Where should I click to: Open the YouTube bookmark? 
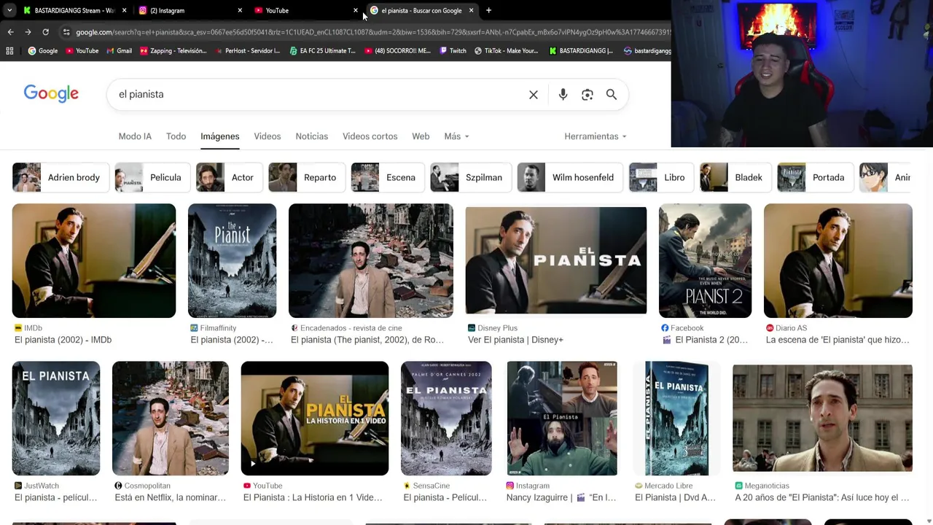pos(82,51)
